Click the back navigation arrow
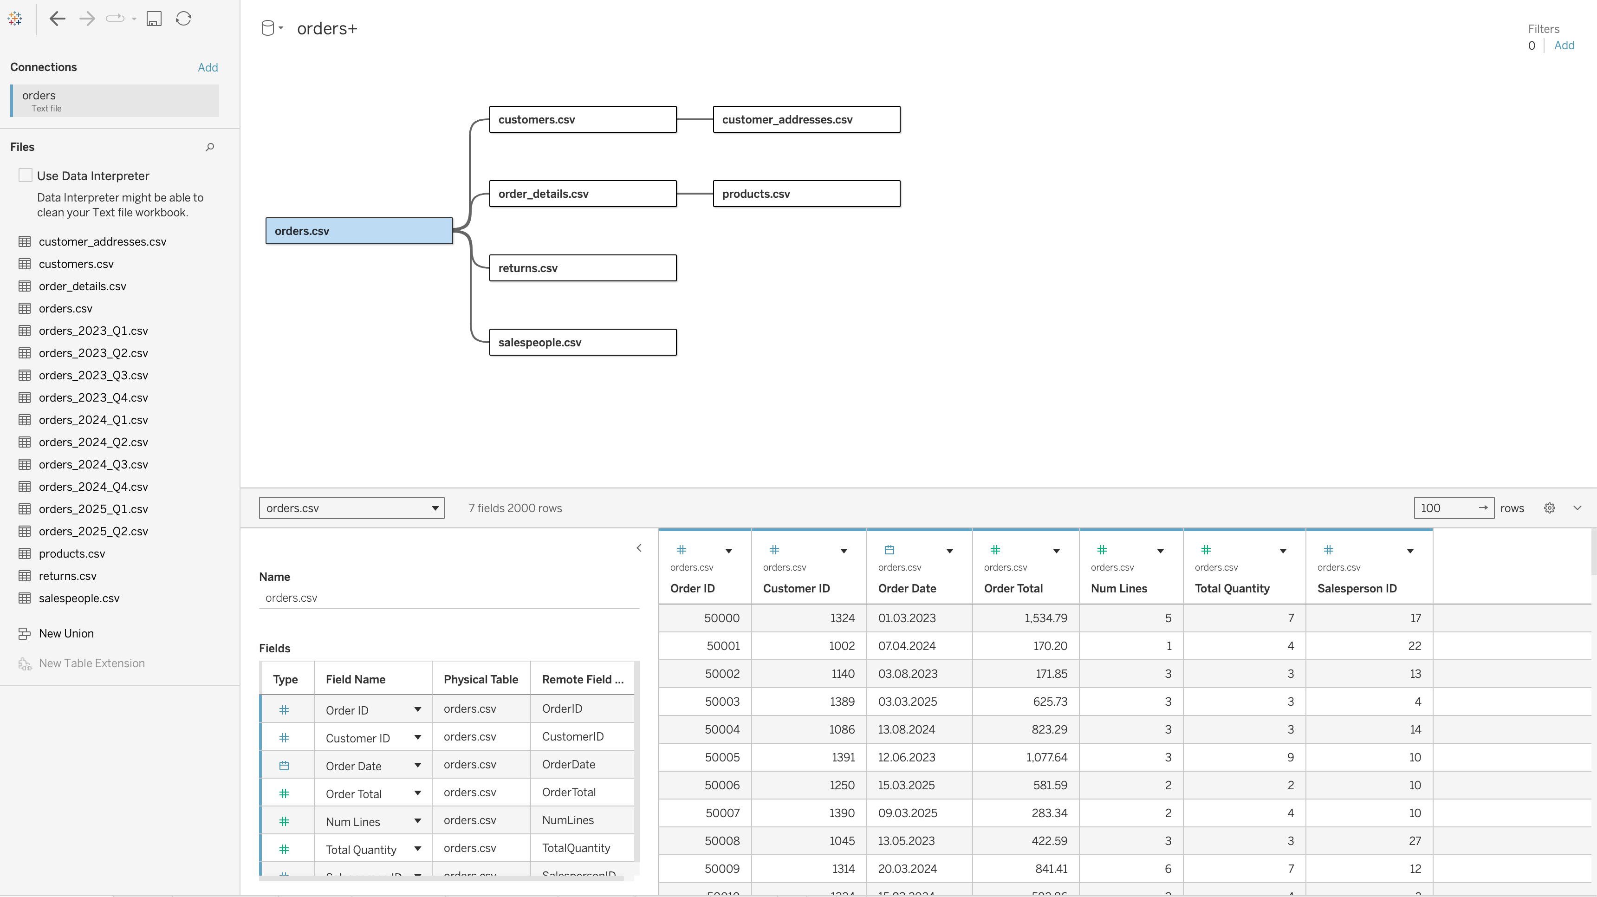1597x897 pixels. click(x=57, y=19)
